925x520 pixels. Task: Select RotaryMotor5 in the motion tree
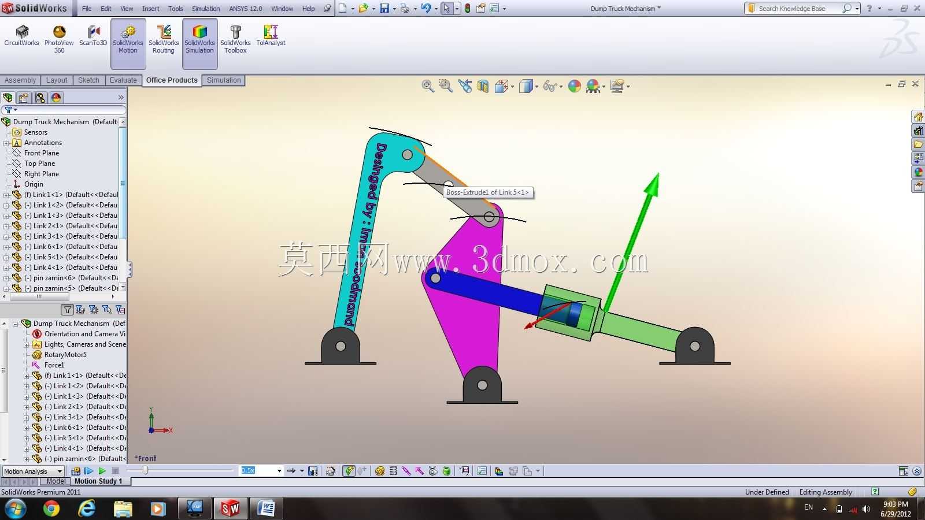click(65, 355)
